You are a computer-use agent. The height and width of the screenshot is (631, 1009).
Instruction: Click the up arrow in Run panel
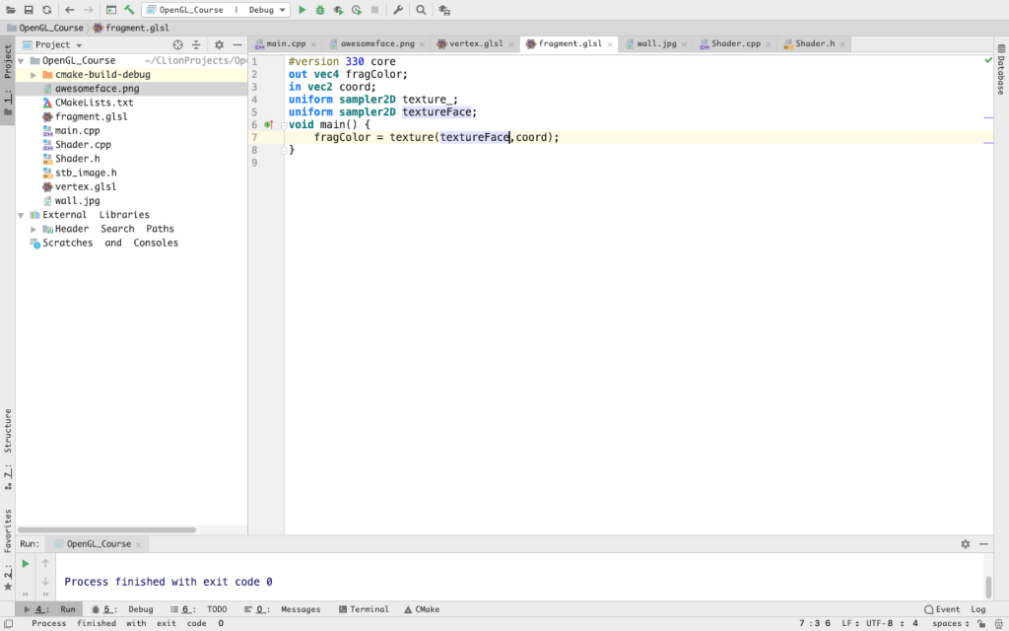coord(45,563)
